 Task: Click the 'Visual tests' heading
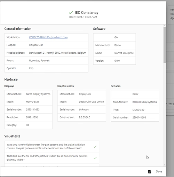pos(12,136)
